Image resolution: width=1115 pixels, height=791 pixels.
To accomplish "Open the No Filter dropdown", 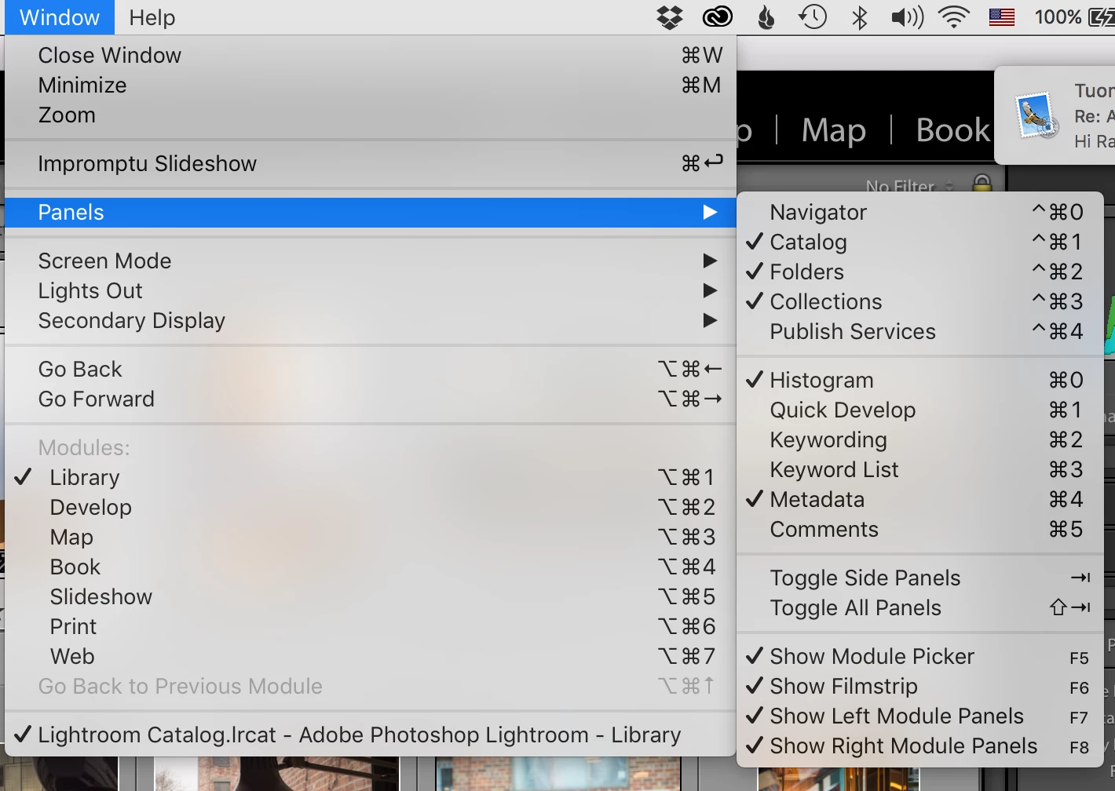I will coord(909,187).
